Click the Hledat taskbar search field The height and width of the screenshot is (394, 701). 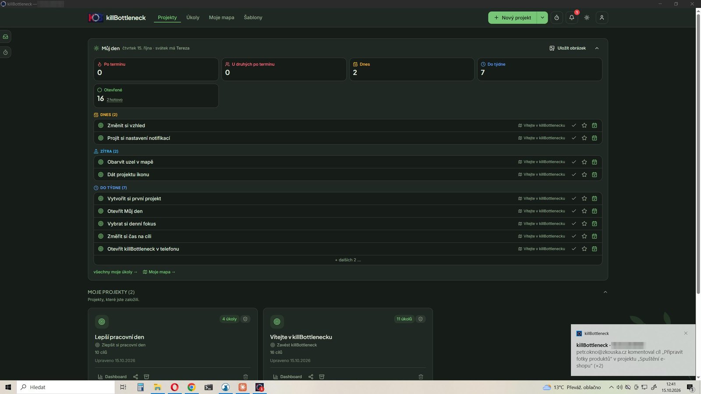(x=66, y=387)
